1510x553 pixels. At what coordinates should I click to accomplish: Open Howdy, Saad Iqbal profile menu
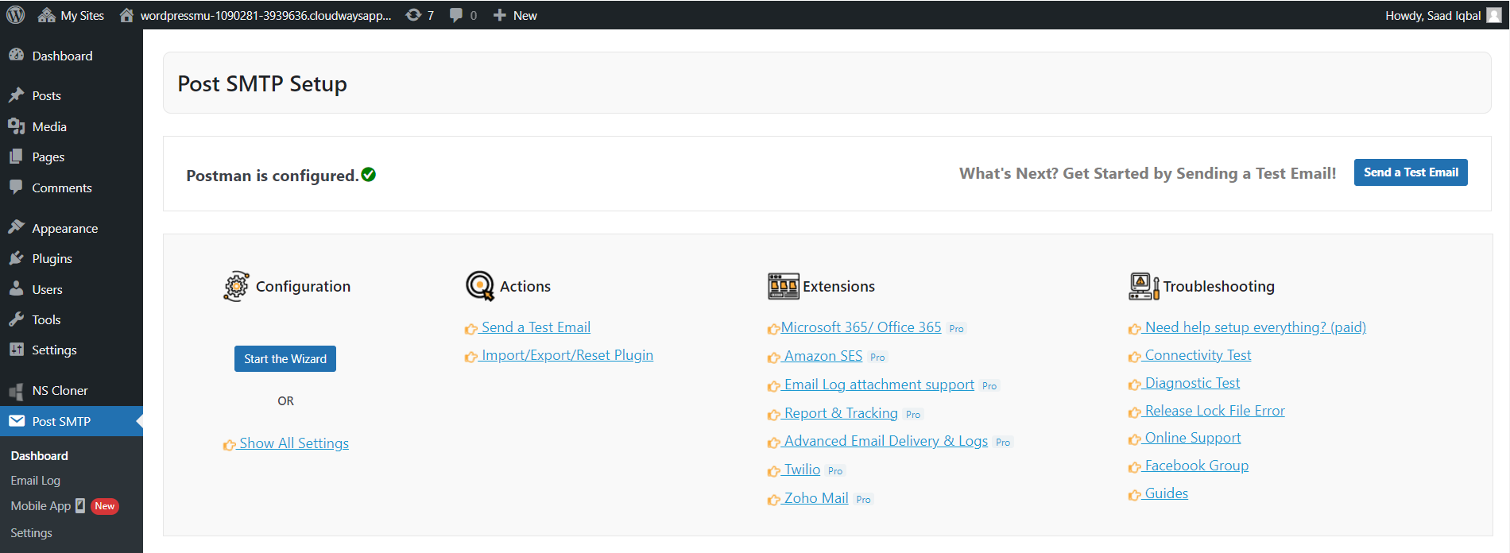[x=1442, y=15]
